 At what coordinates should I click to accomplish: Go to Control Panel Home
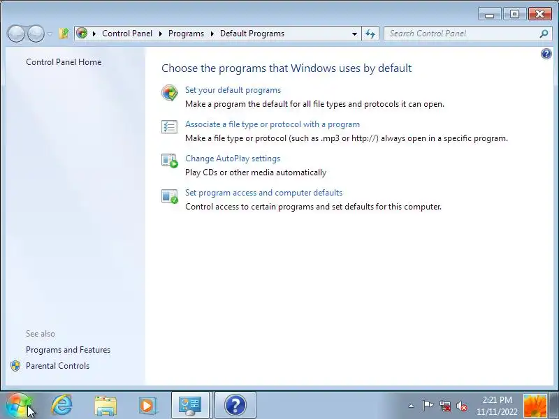64,62
